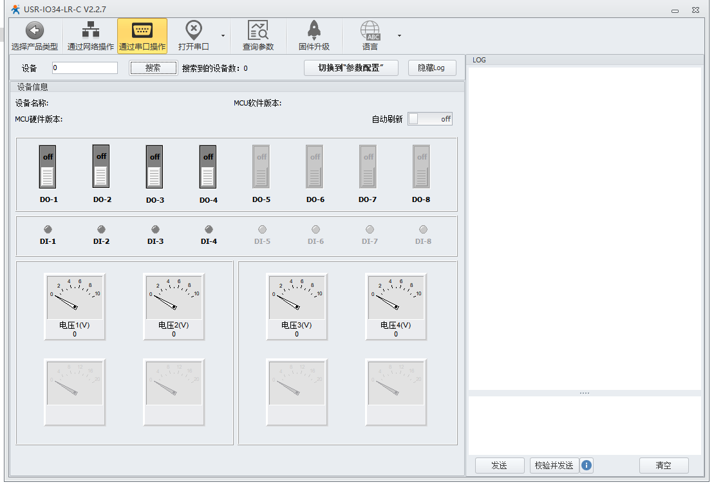Click the back arrow 选择产品类型 icon
The width and height of the screenshot is (714, 489).
click(x=35, y=30)
